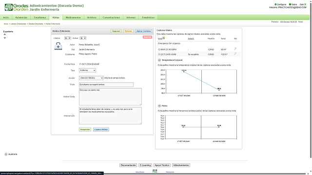Viewport: 312px width, 175px height.
Task: Click the 98.6 point on temperature chart
Action: 219,90
